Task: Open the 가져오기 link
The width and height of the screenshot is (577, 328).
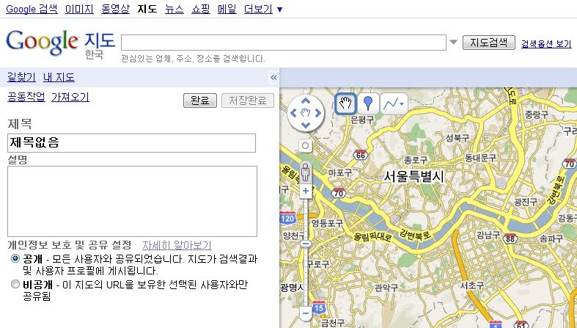Action: coord(70,97)
